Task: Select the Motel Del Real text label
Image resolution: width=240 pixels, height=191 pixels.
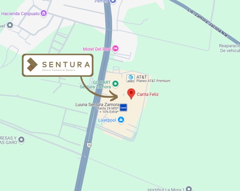Action: (97, 49)
